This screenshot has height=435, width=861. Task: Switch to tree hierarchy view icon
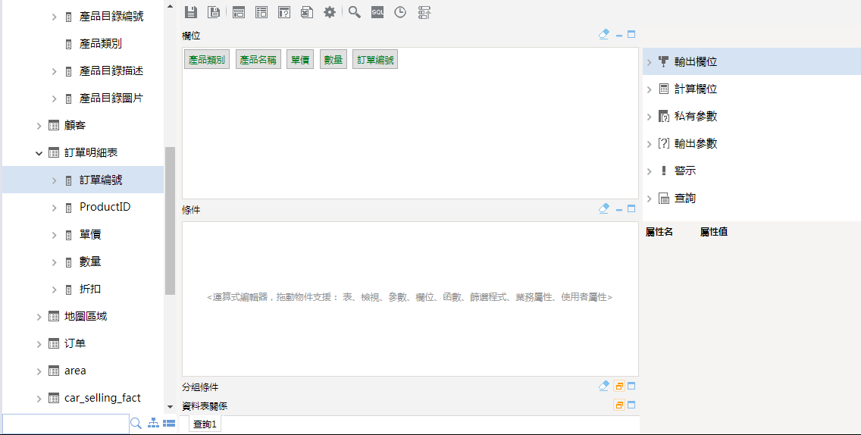coord(153,424)
